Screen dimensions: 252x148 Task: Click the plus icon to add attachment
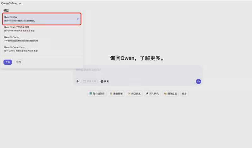[x=78, y=81]
